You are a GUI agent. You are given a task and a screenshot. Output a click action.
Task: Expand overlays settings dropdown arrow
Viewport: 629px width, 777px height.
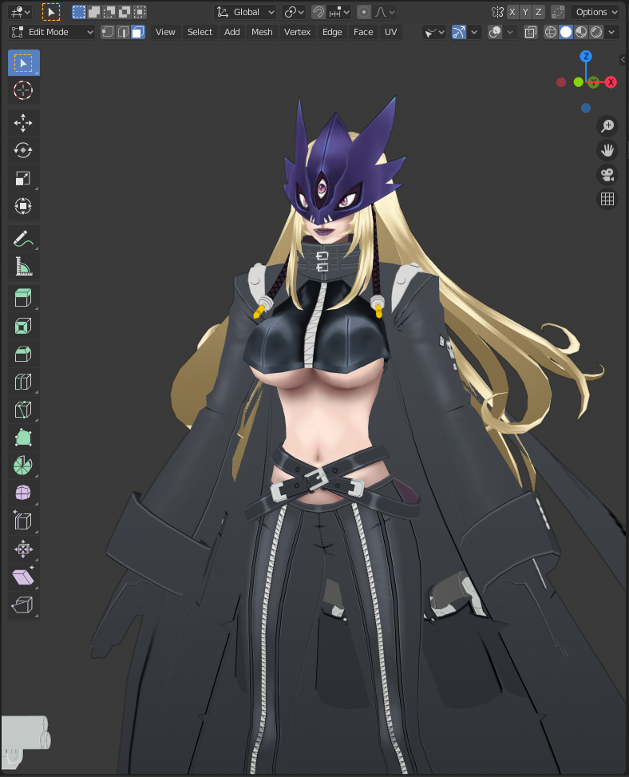(x=510, y=32)
